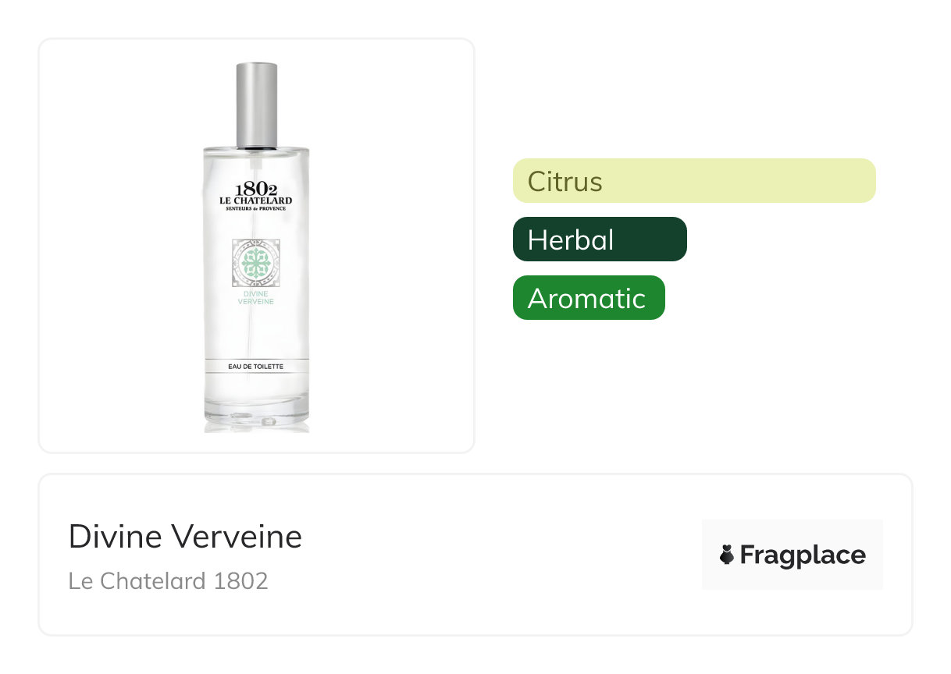
Task: Select the Eau de Toilette label strip
Action: point(256,366)
